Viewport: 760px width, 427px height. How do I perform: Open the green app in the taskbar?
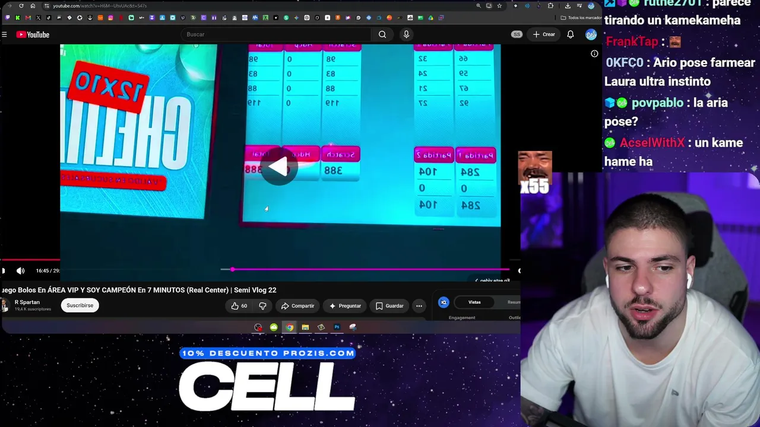pos(274,327)
